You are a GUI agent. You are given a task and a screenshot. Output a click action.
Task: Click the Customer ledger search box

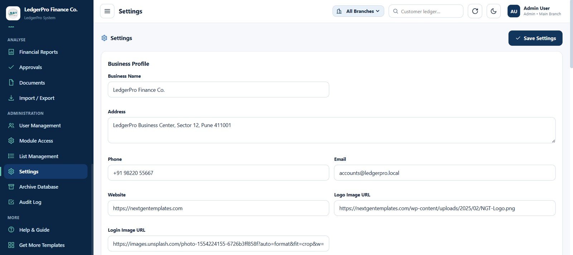pos(426,11)
